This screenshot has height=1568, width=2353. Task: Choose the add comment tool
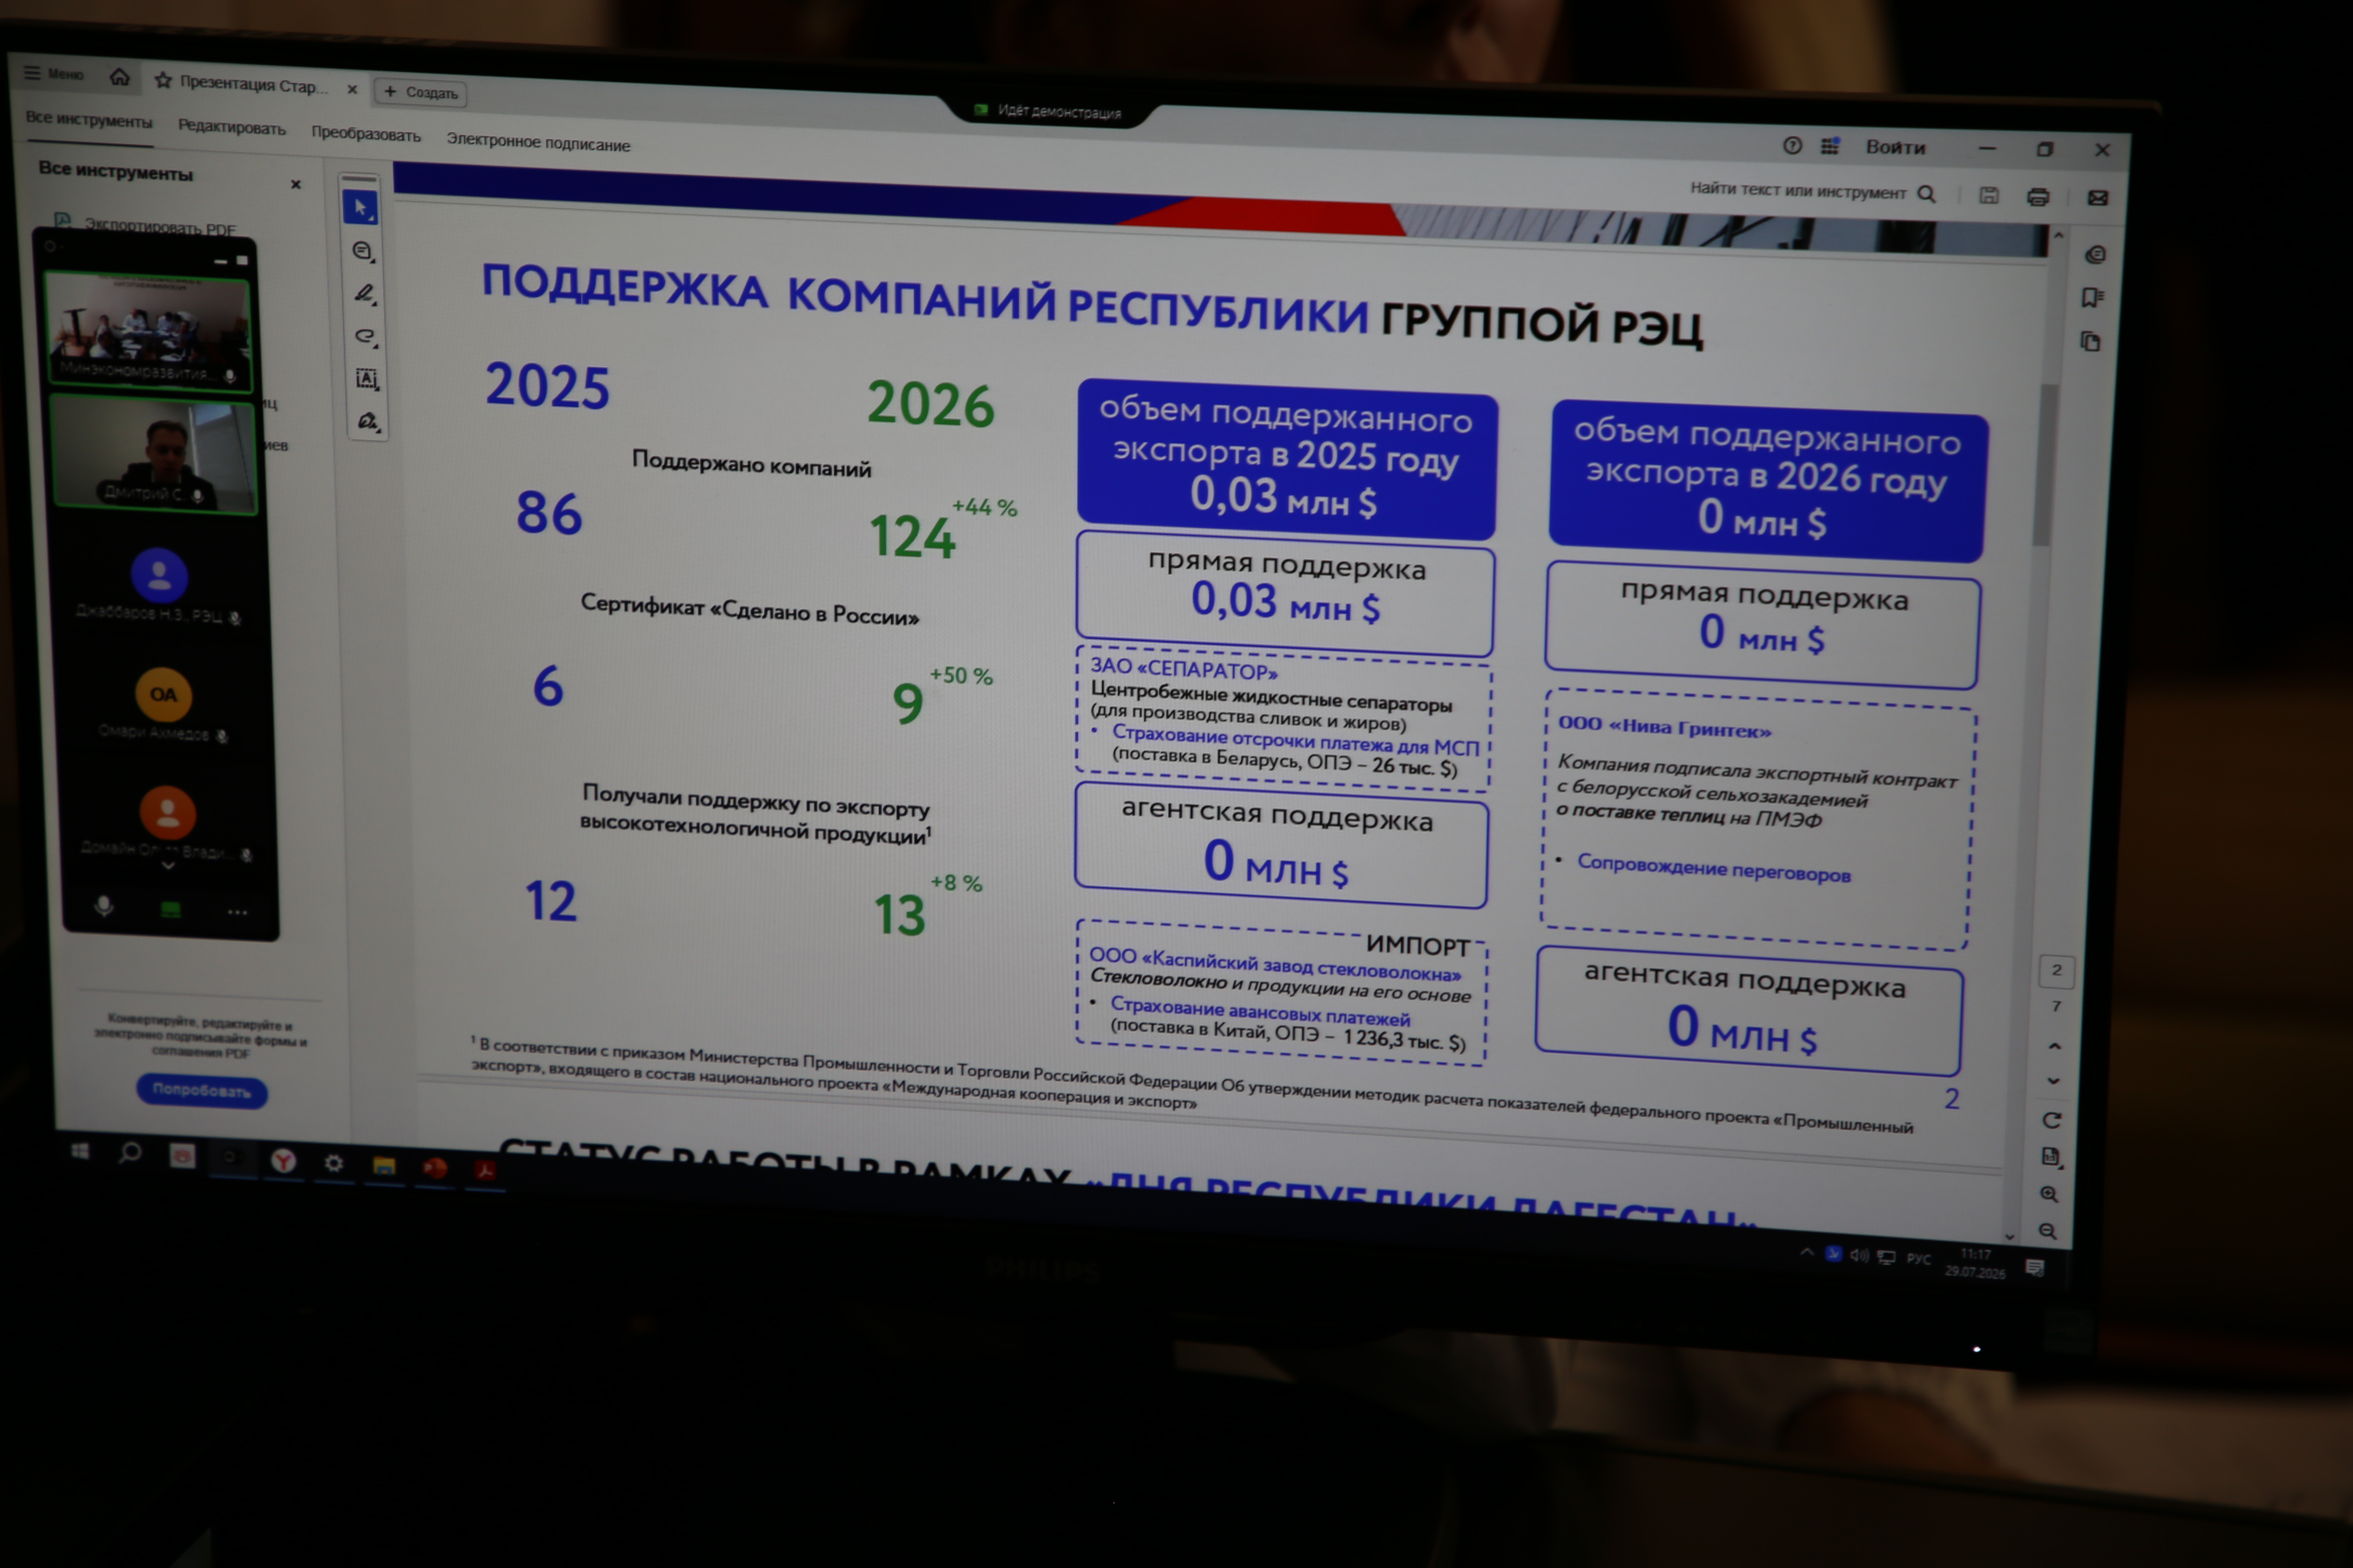363,251
